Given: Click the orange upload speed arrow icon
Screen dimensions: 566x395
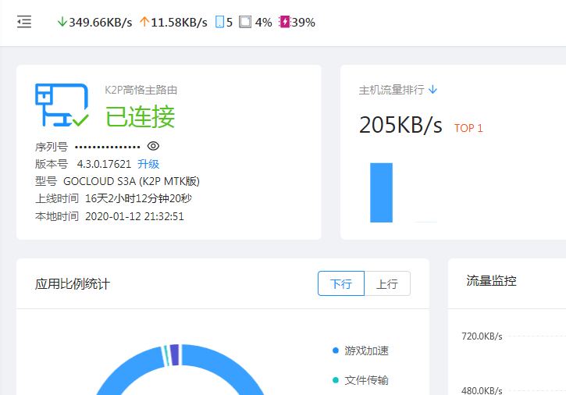Looking at the screenshot, I should point(144,23).
